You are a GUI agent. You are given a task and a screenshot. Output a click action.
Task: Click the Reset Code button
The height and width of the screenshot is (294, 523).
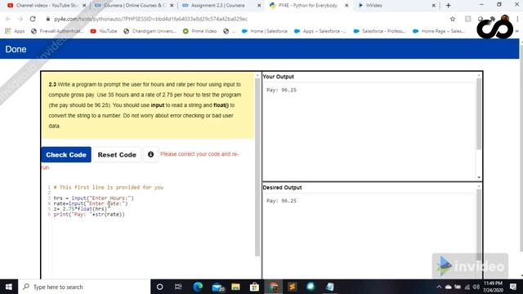[x=117, y=154]
